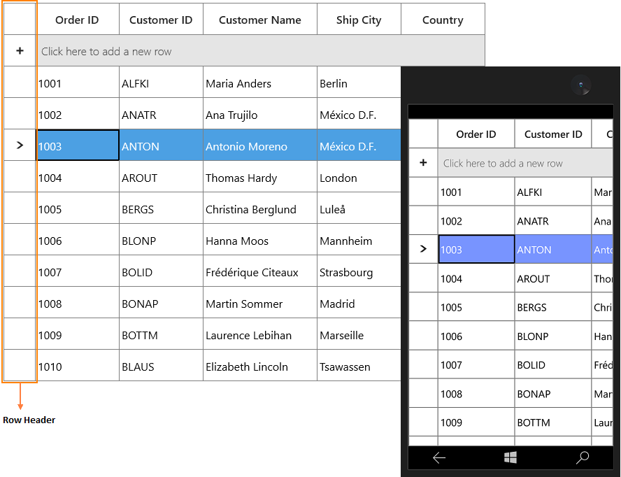Select BERGS cell in desktop grid
This screenshot has width=621, height=477.
coord(161,208)
